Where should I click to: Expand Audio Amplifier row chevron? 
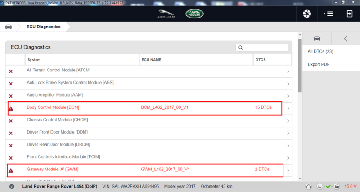[288, 96]
